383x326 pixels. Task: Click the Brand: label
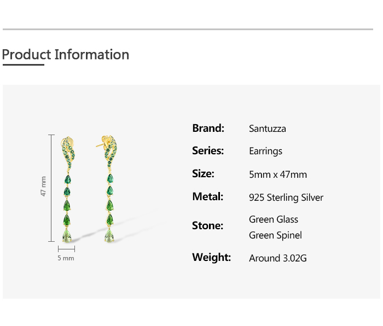(208, 128)
